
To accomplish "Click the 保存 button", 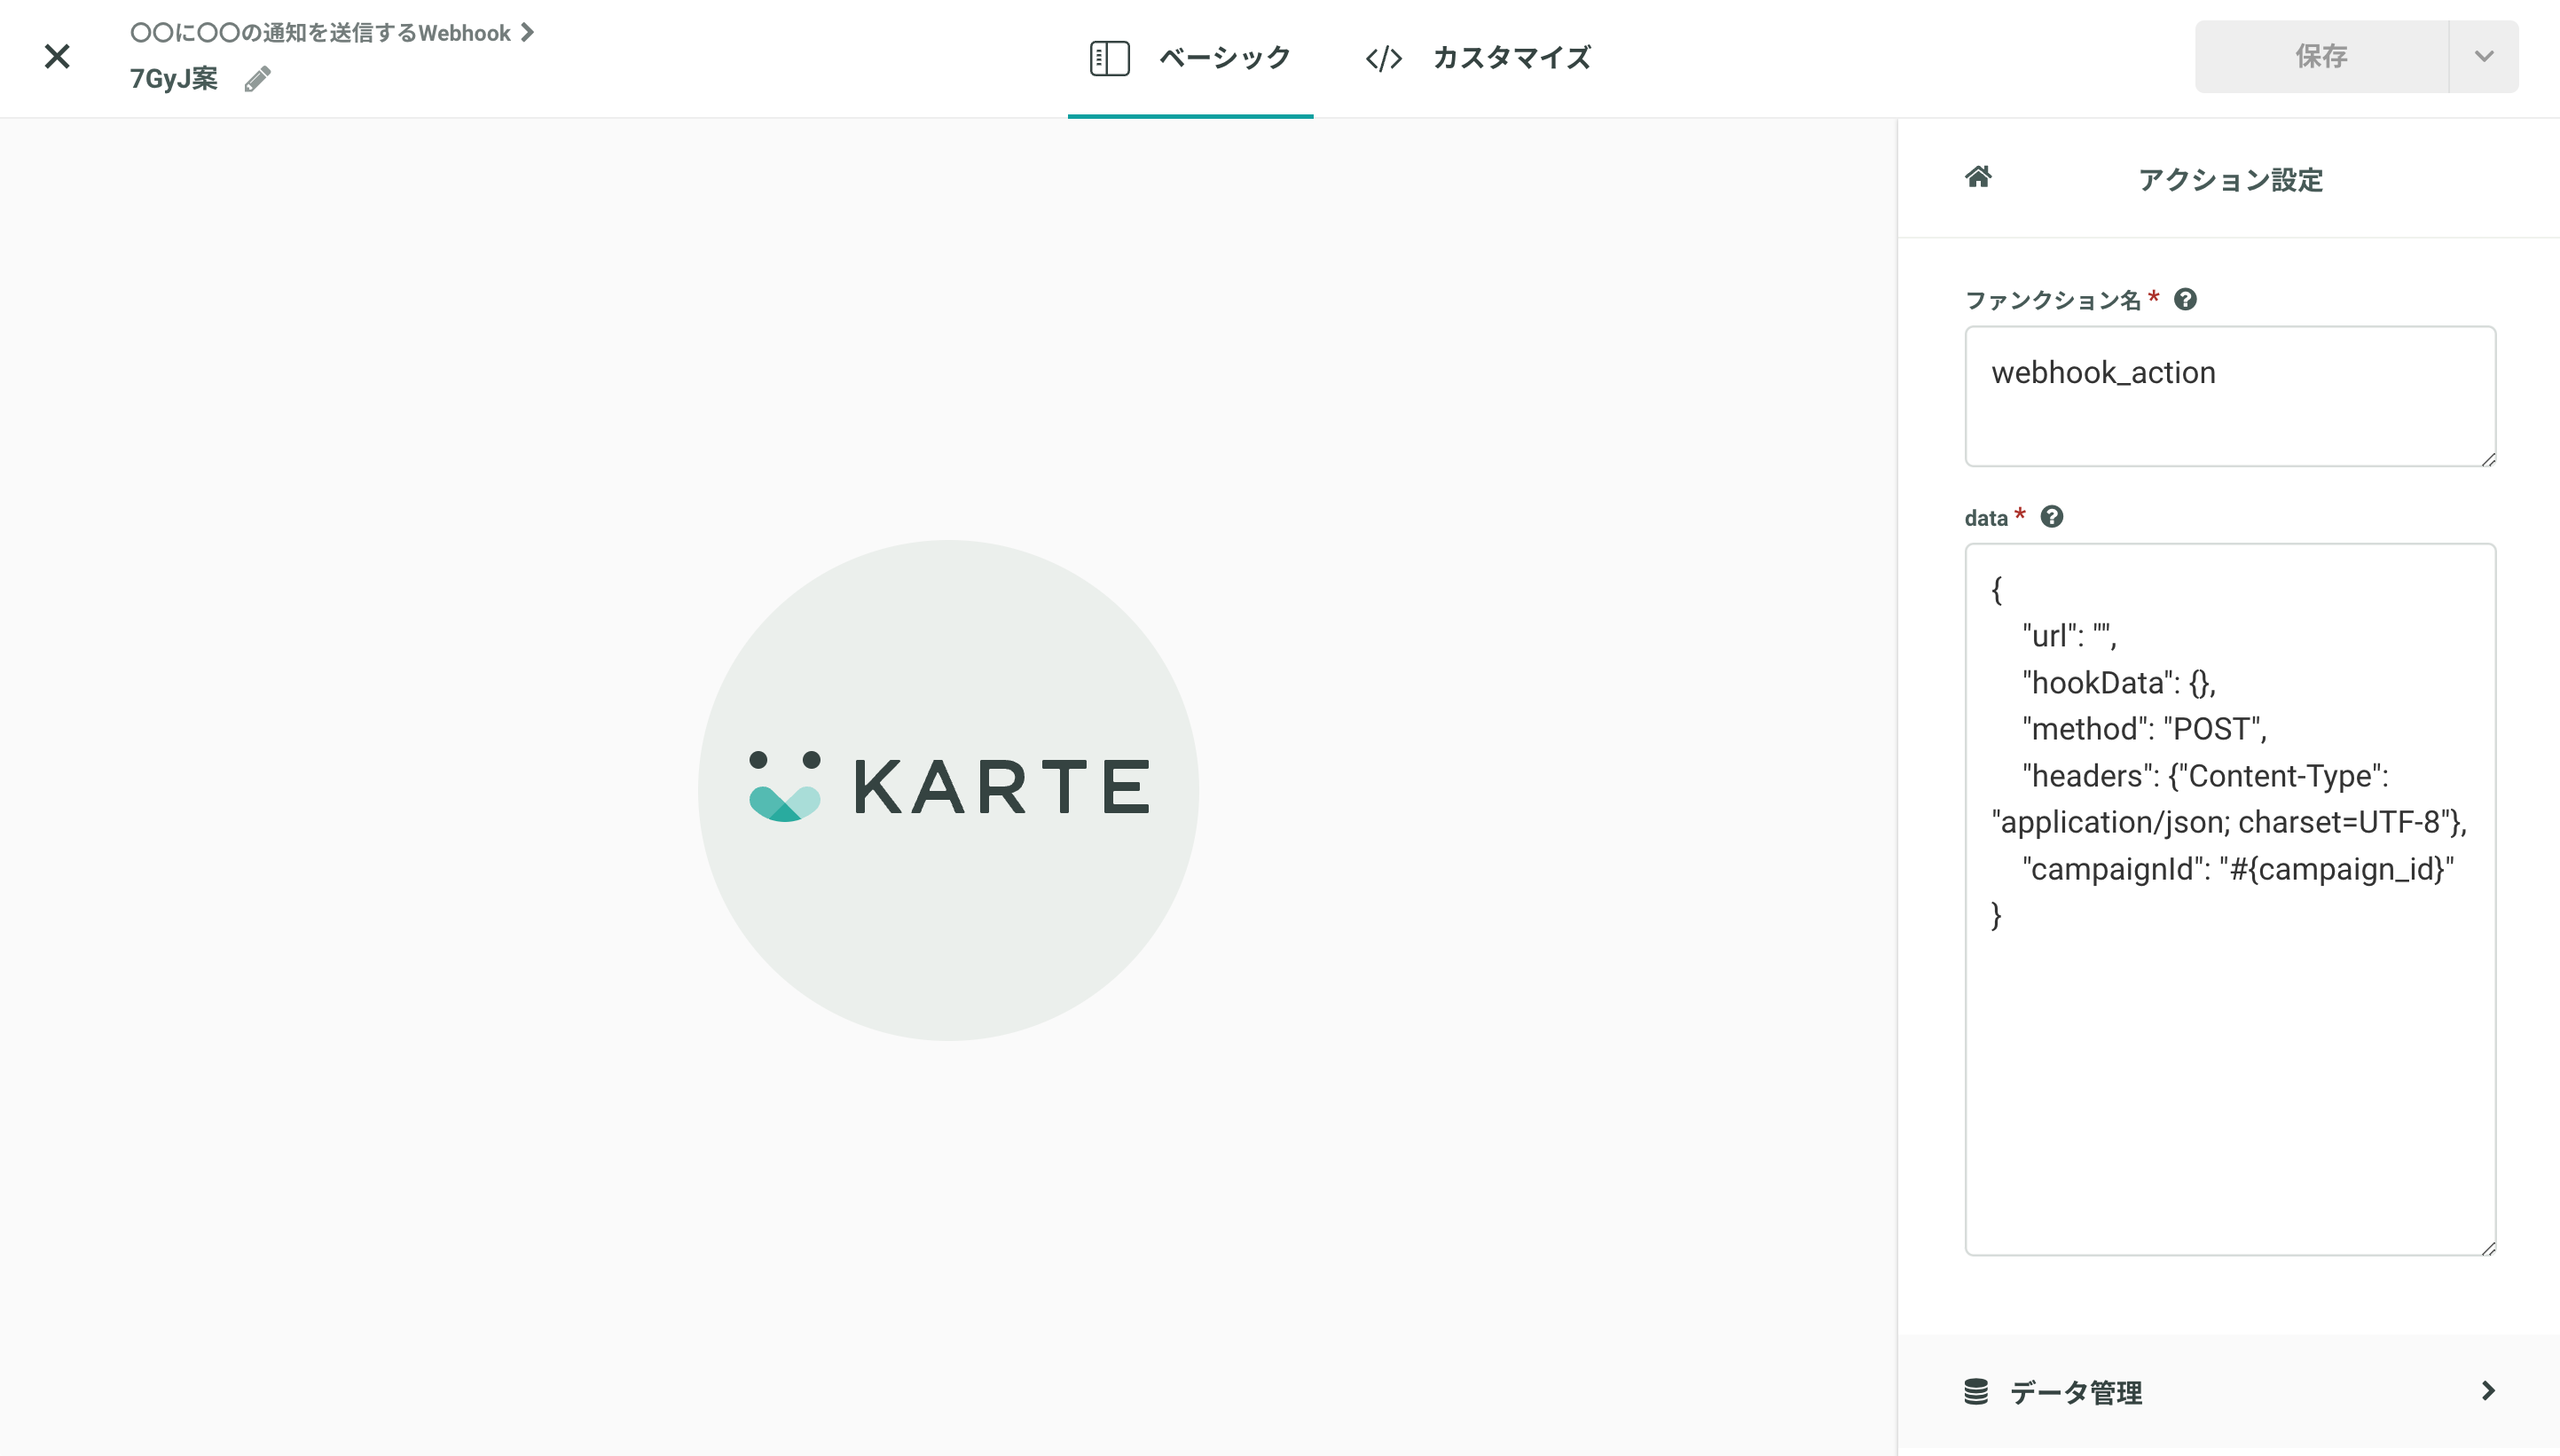I will (2320, 56).
